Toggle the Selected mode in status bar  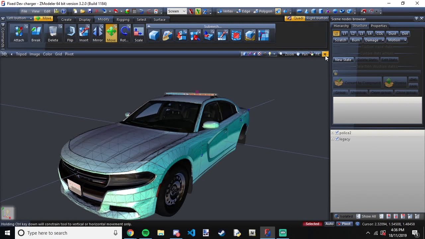(312, 224)
